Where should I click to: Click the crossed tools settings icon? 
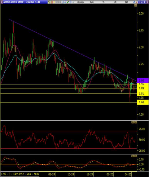(137, 2)
